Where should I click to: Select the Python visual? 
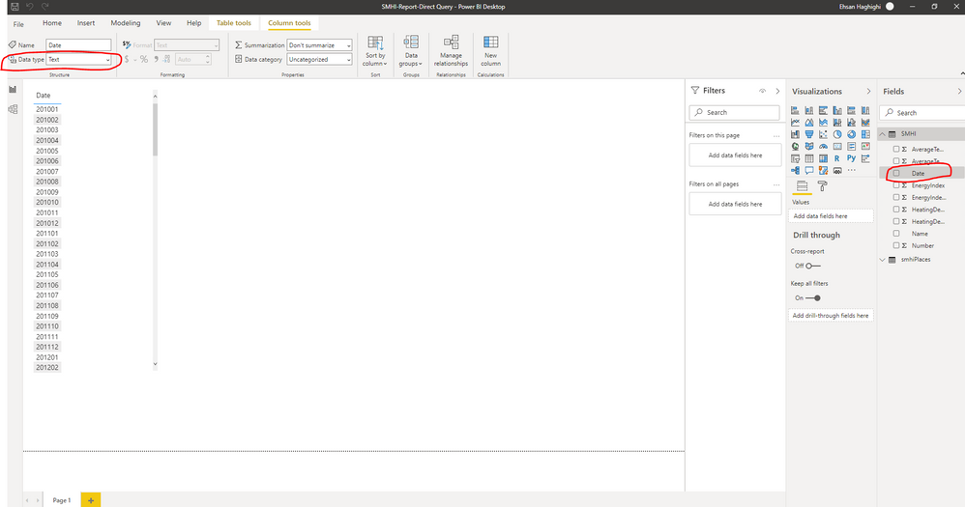pos(851,158)
